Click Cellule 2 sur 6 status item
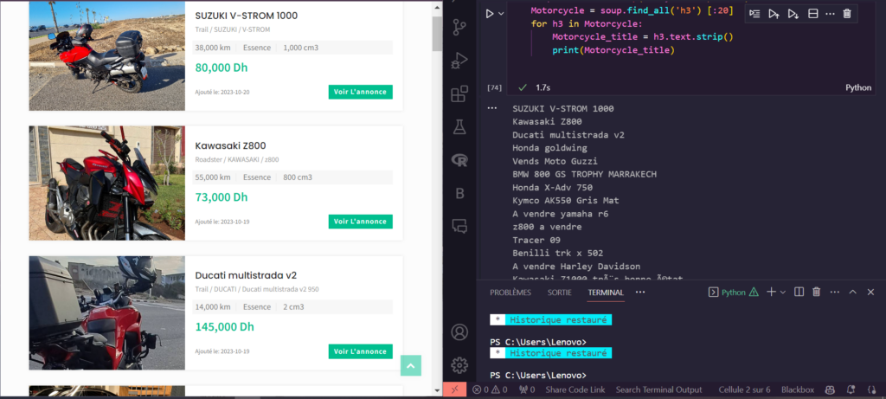Screen dimensions: 886x399 coord(745,389)
